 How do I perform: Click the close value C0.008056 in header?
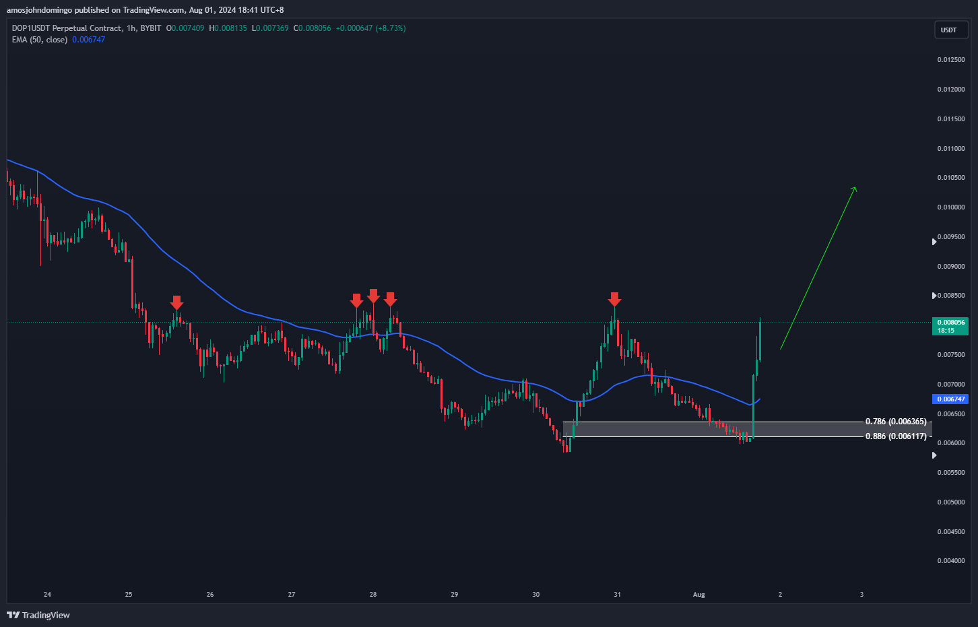[x=313, y=28]
